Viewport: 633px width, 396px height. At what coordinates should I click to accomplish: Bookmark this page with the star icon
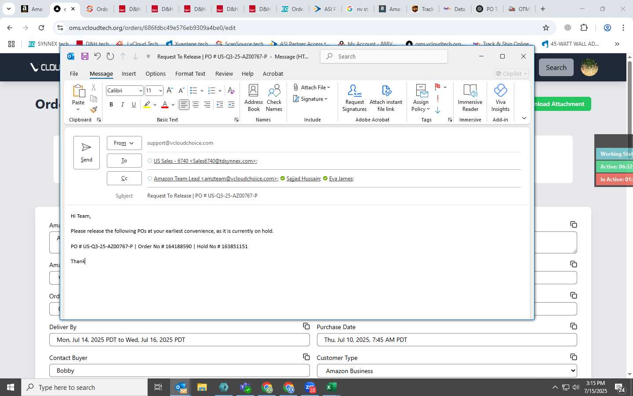click(x=546, y=28)
